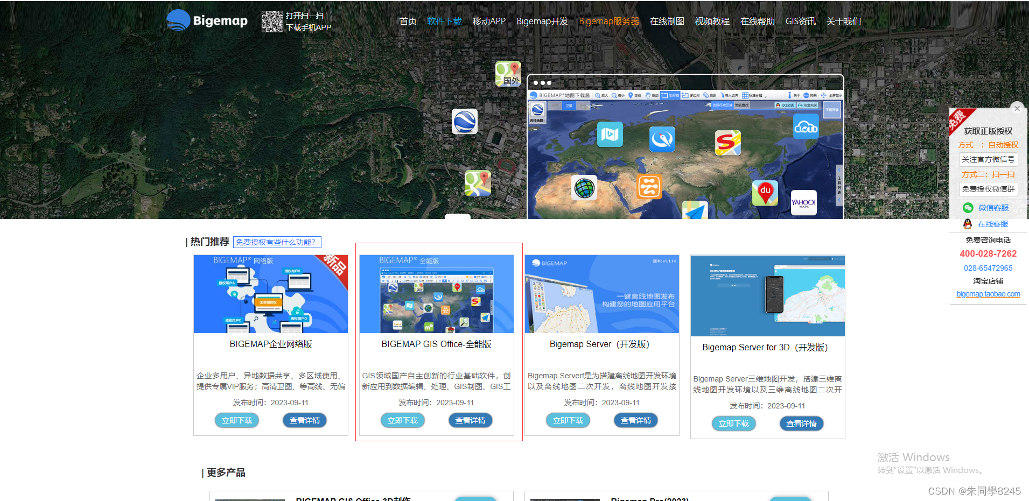Screen dimensions: 1029x501
Task: Click 发布时间 2023-09-11 under 企业网络版
Action: (x=271, y=403)
